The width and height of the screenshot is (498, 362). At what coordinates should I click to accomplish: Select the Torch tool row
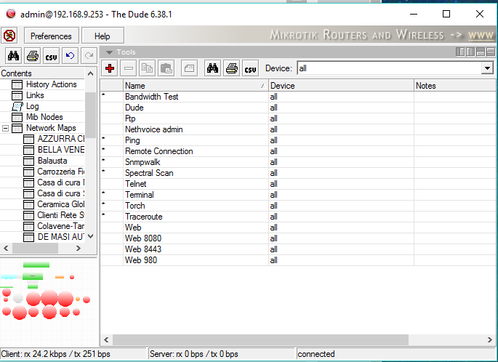tap(298, 206)
